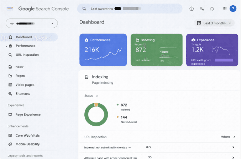The height and width of the screenshot is (159, 241).
Task: Open Video pages in the sidebar
Action: 25,85
